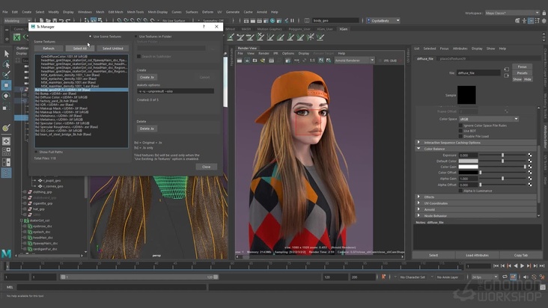This screenshot has width=548, height=308.
Task: Click the black Sample swatch preview
Action: (x=466, y=95)
